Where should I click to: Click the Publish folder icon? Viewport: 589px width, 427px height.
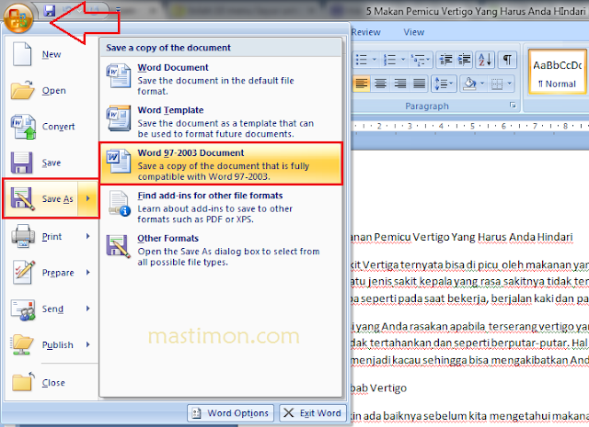(x=22, y=344)
